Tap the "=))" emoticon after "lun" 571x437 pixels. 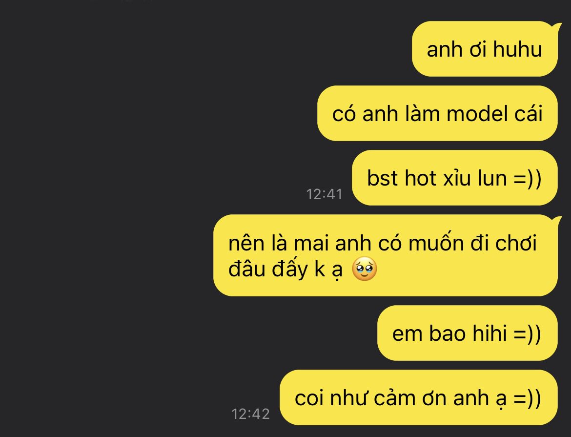tap(527, 179)
